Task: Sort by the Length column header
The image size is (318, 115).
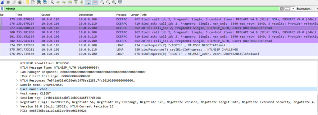Action: (135, 15)
